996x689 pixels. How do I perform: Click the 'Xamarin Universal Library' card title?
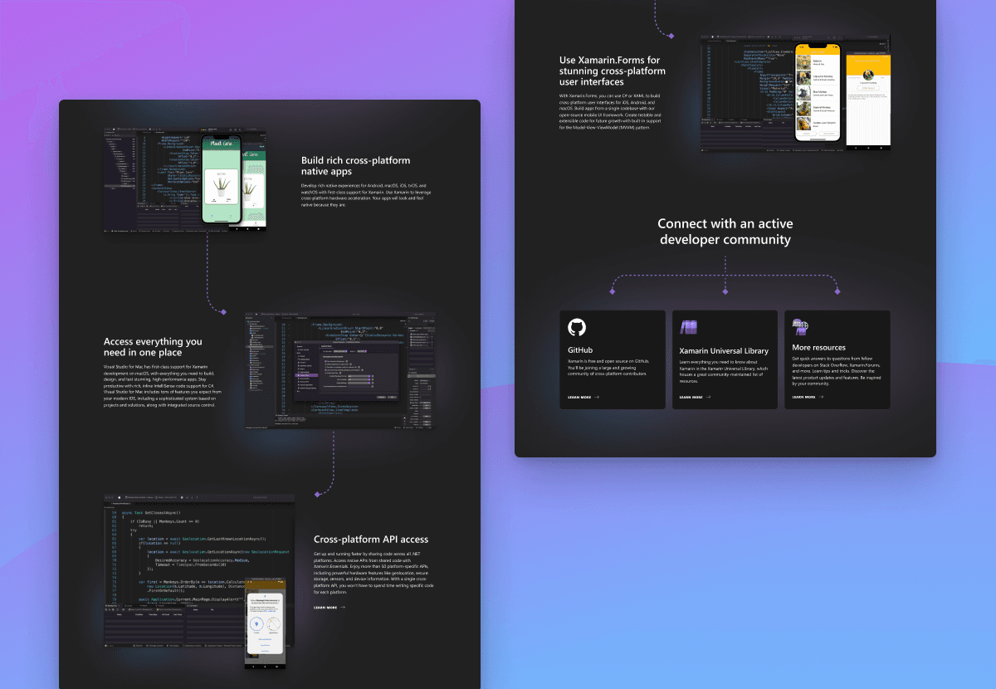724,351
